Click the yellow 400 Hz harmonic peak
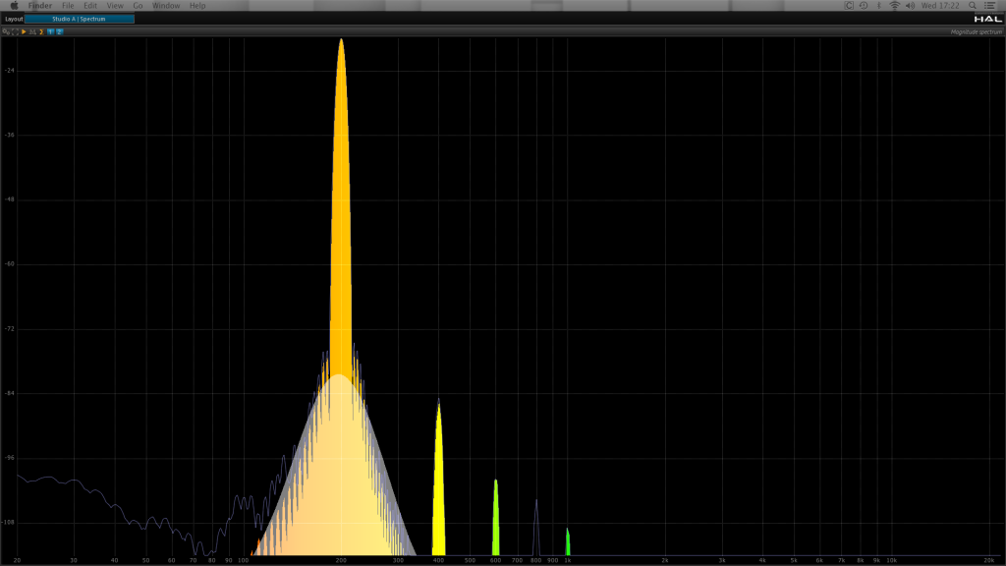This screenshot has width=1006, height=566. [x=439, y=479]
